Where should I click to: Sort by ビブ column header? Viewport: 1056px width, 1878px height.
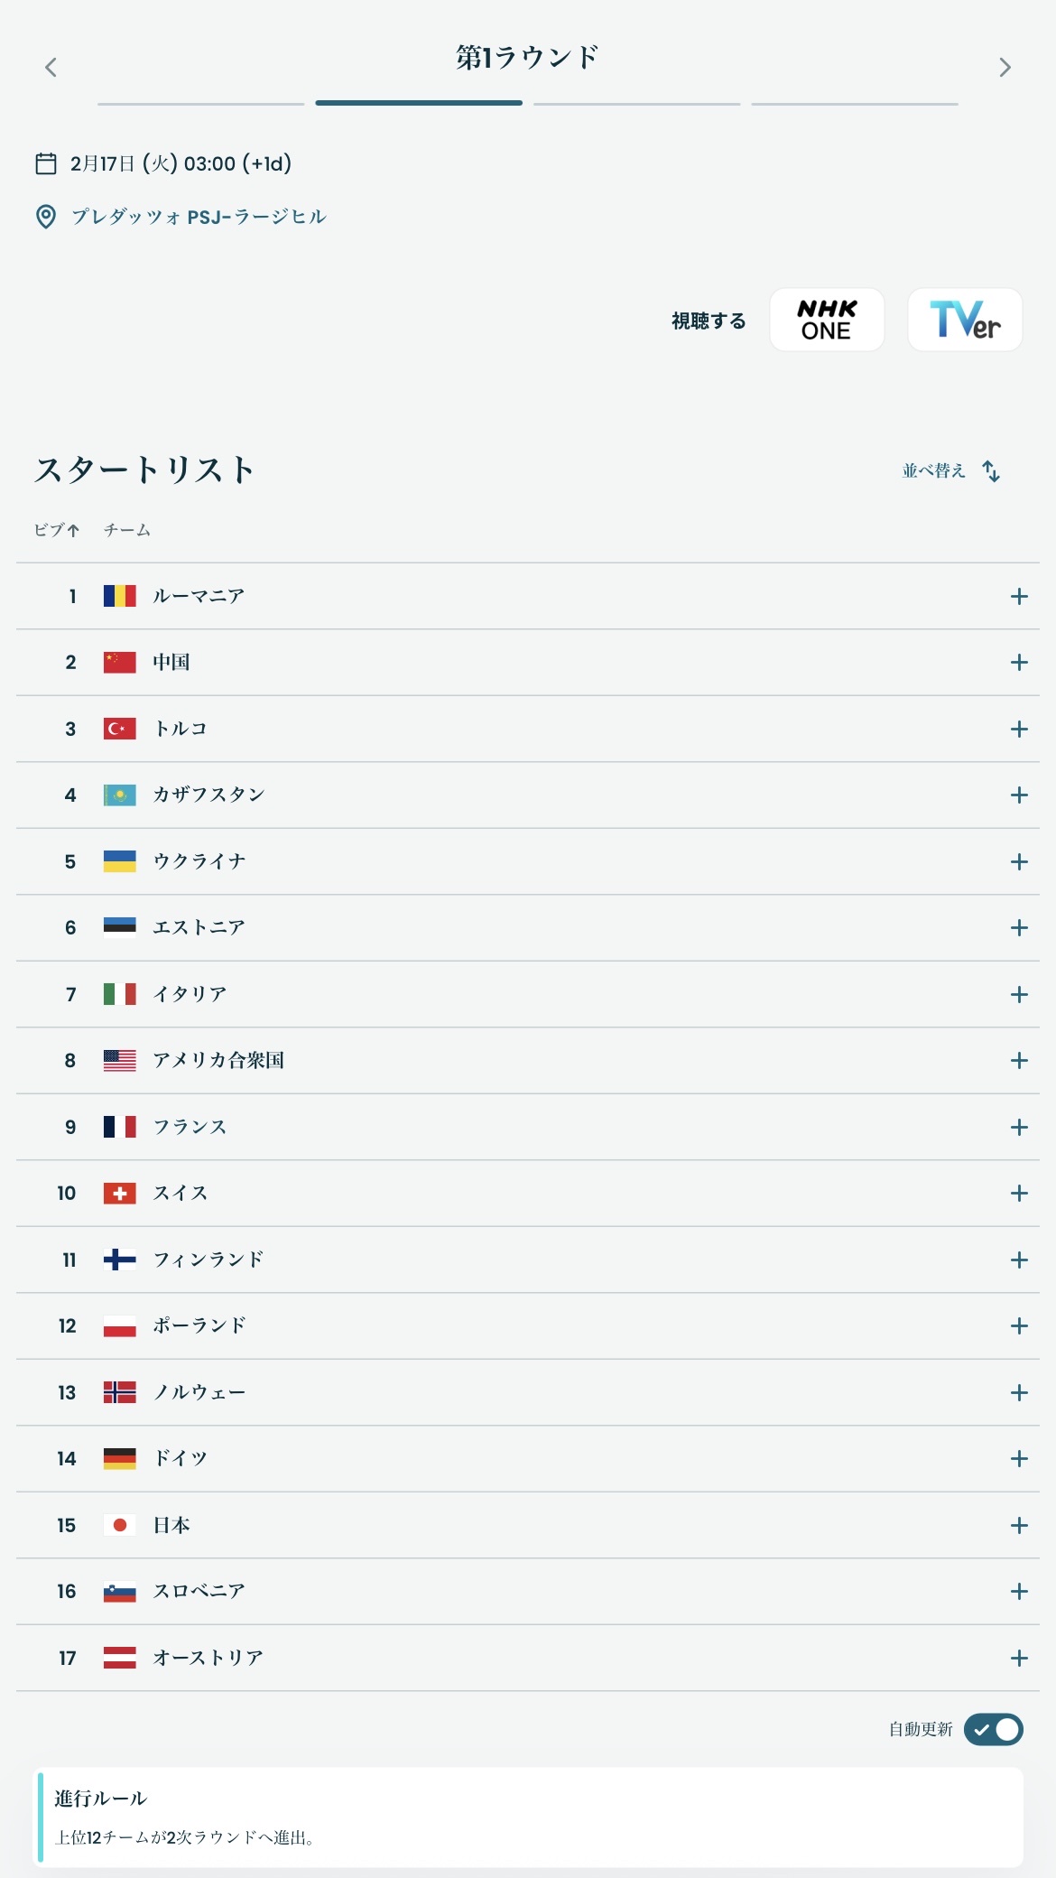click(x=56, y=530)
